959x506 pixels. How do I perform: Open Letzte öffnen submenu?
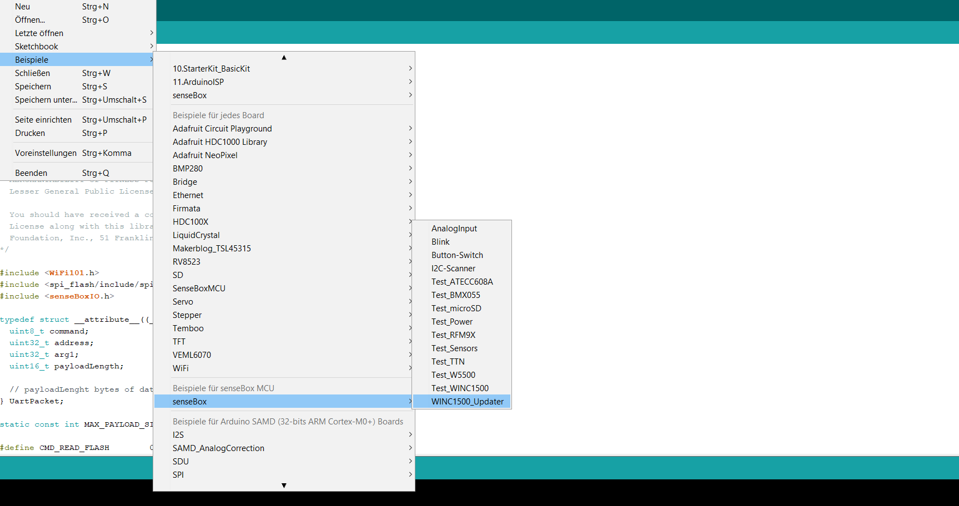pos(77,33)
